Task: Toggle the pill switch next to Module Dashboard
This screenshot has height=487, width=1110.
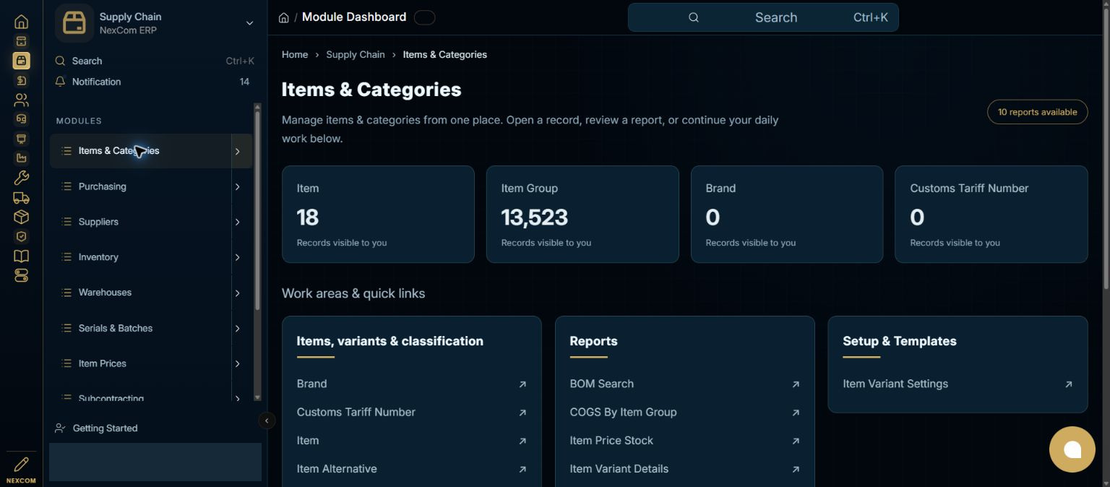Action: pos(424,17)
